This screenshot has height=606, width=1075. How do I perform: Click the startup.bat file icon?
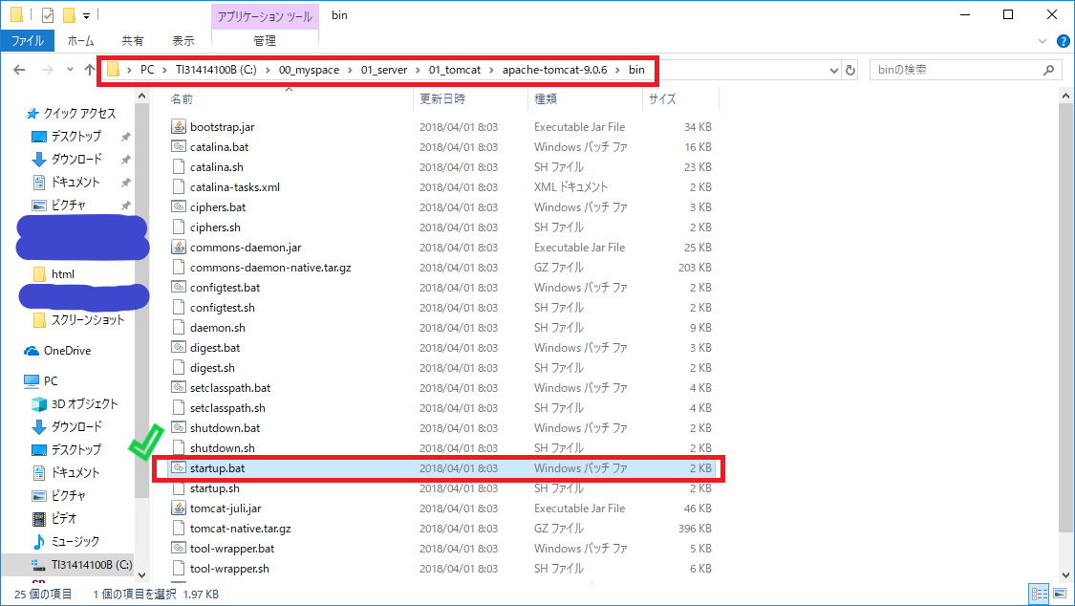point(179,468)
